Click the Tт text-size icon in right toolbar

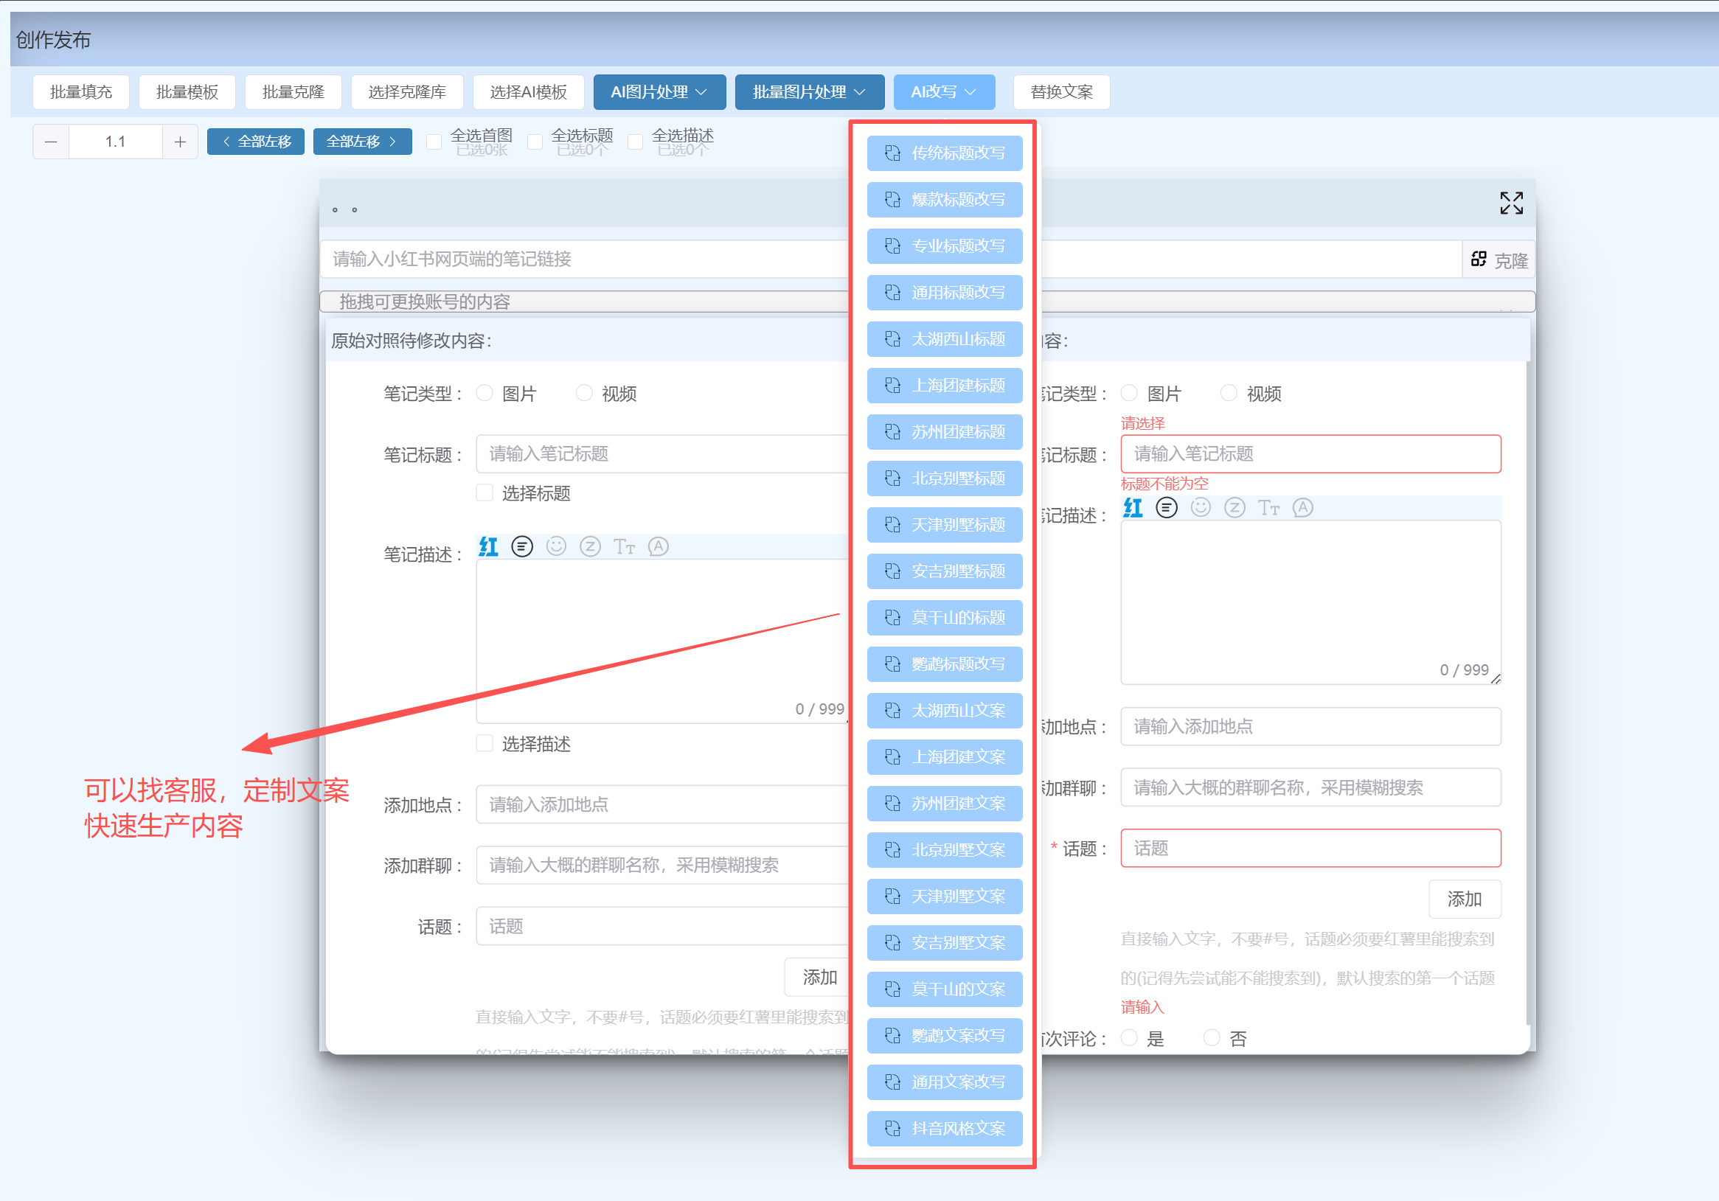[x=1268, y=508]
